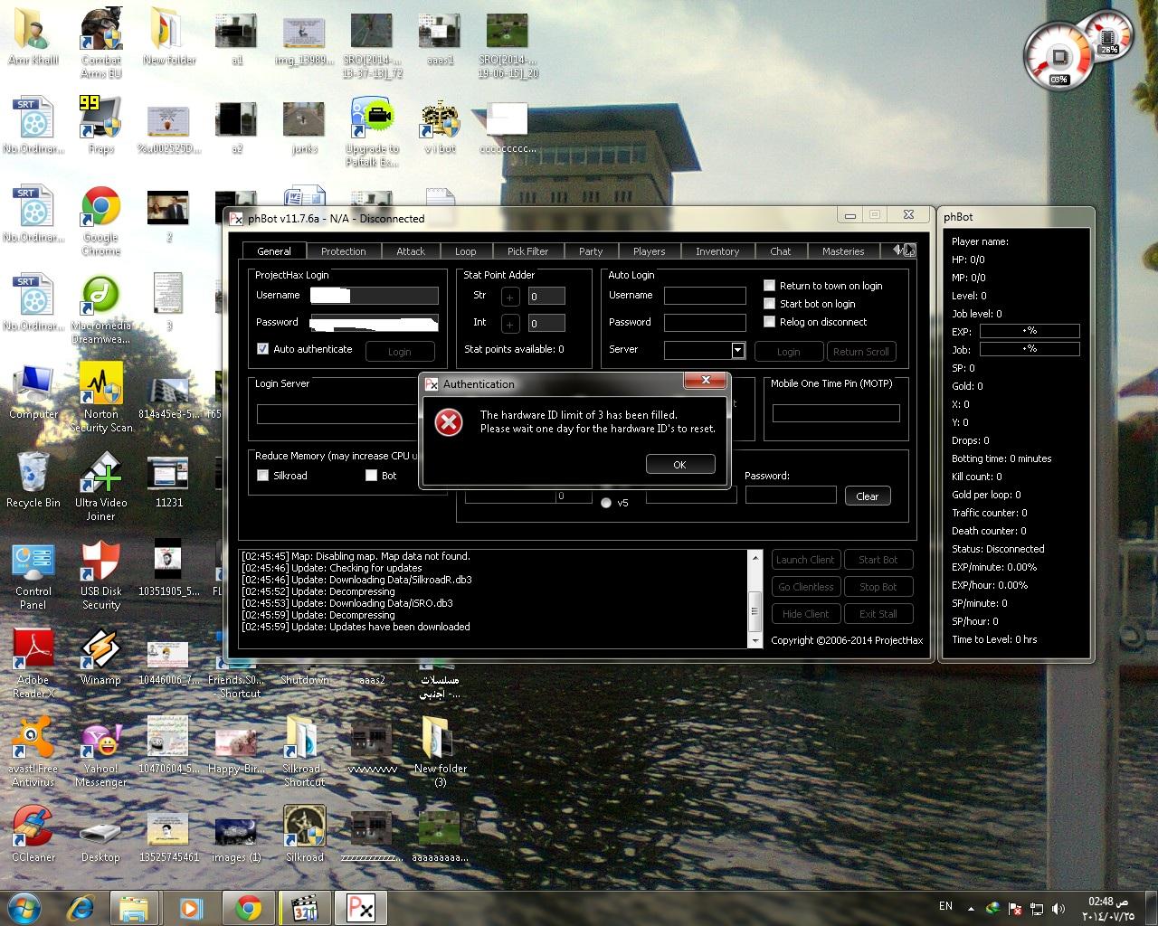The image size is (1158, 926).
Task: Open v1 bot desktop icon
Action: (440, 125)
